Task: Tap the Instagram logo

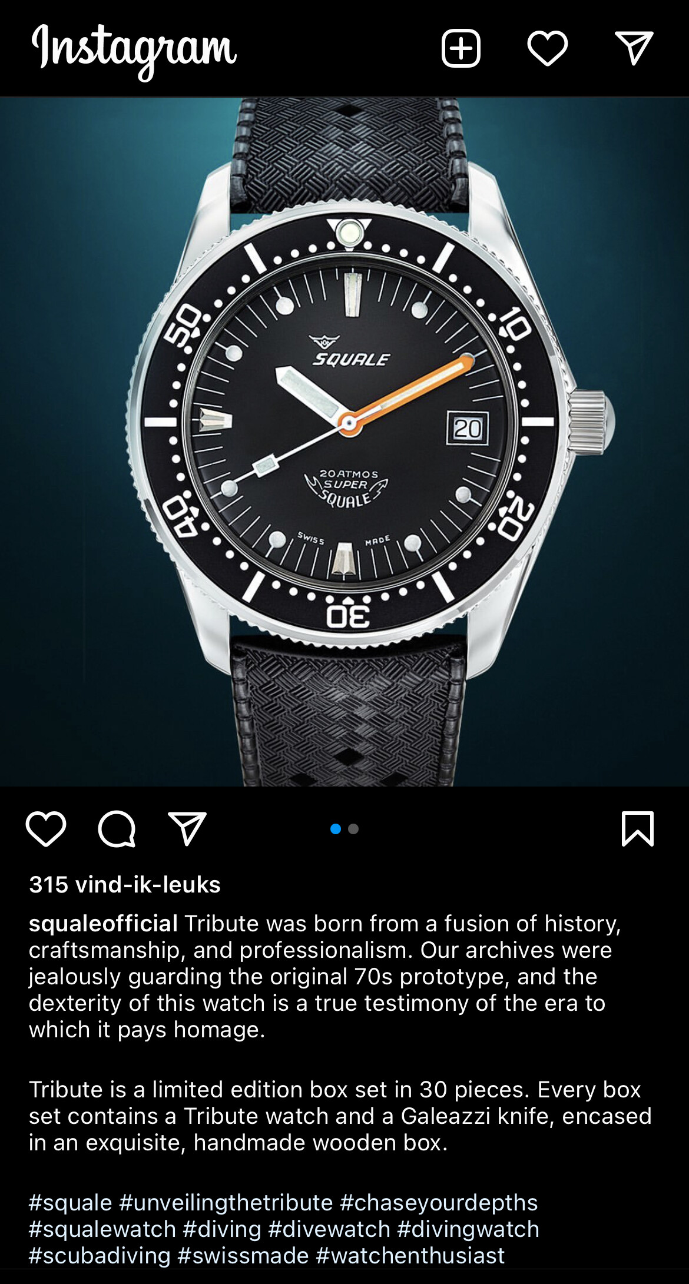Action: 134,50
